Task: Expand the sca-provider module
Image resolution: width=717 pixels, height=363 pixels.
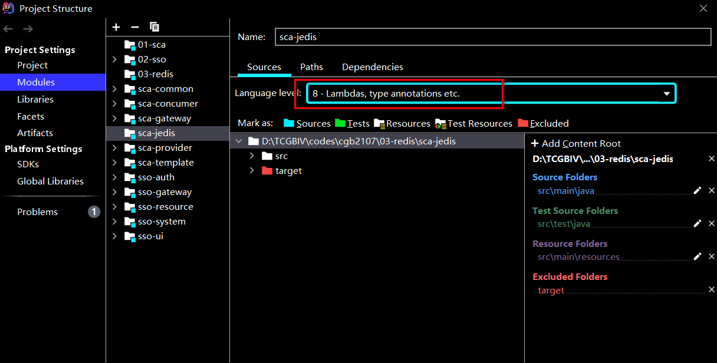Action: coord(114,148)
